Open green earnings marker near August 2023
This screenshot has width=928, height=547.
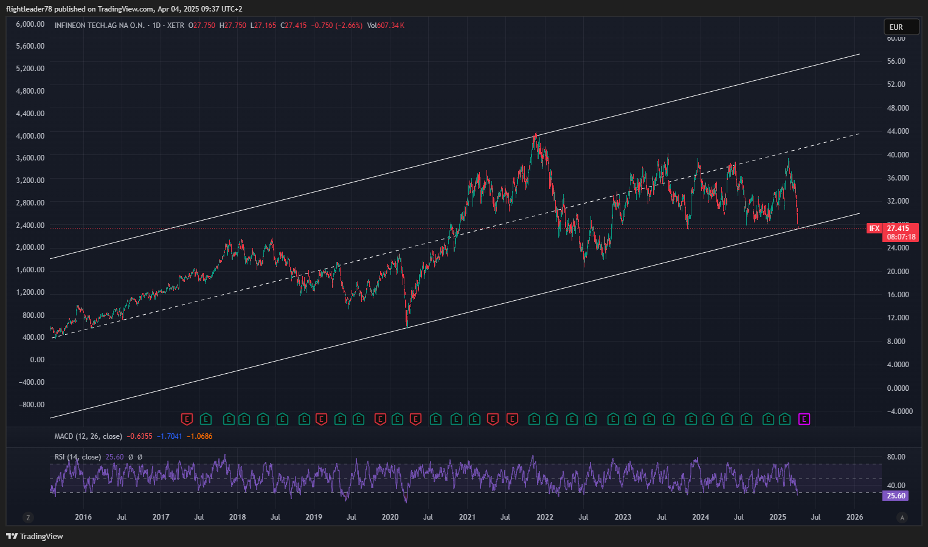click(668, 419)
